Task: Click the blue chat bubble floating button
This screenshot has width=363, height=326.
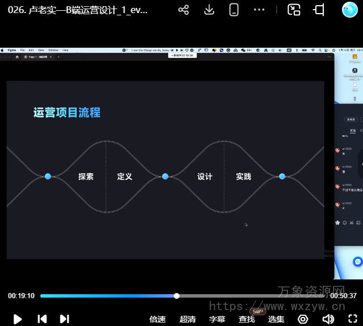Action: pos(357,262)
